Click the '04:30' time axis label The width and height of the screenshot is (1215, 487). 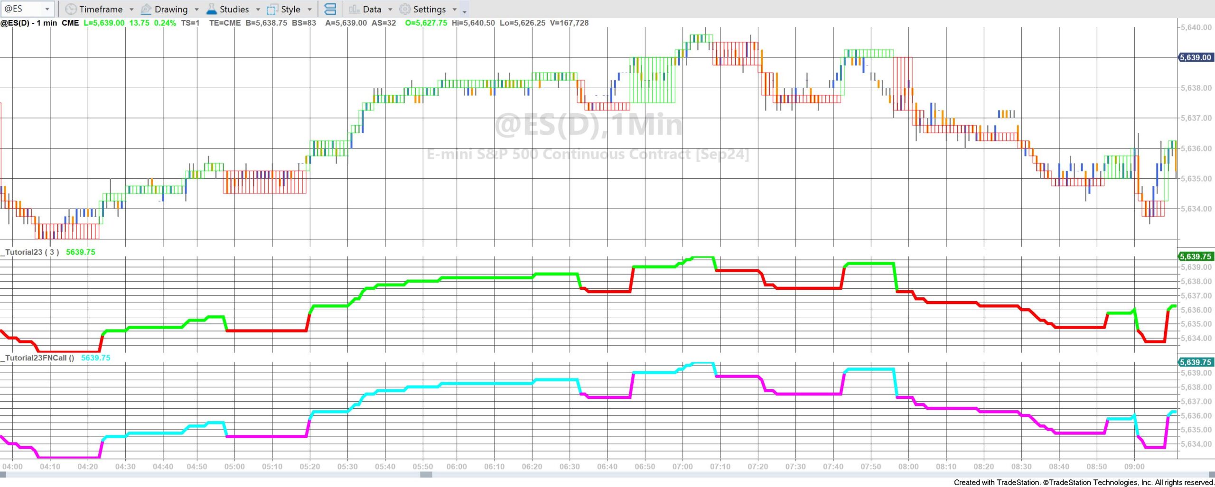(125, 467)
